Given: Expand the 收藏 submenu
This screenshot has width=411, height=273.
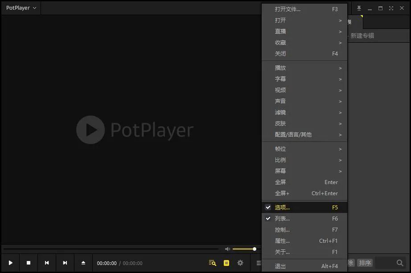Looking at the screenshot, I should click(304, 43).
